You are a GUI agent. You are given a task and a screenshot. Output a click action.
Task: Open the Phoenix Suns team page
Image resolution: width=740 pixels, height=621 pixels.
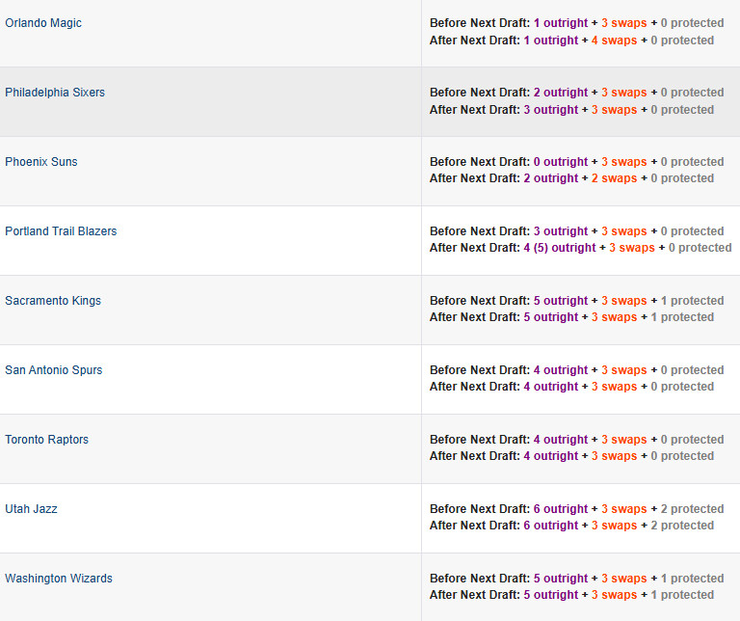(41, 162)
